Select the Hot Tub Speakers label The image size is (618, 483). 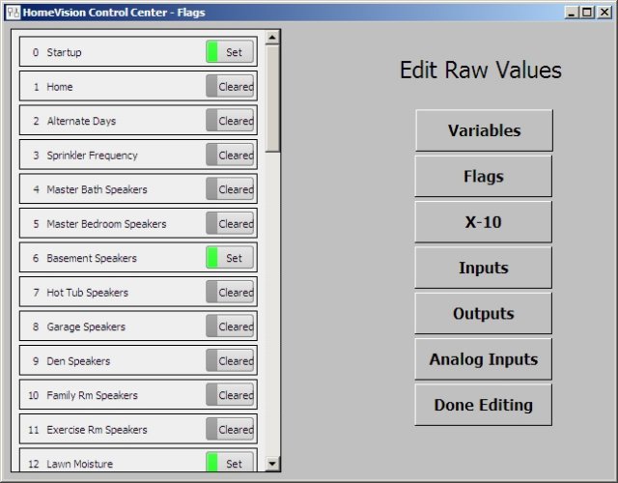point(88,293)
